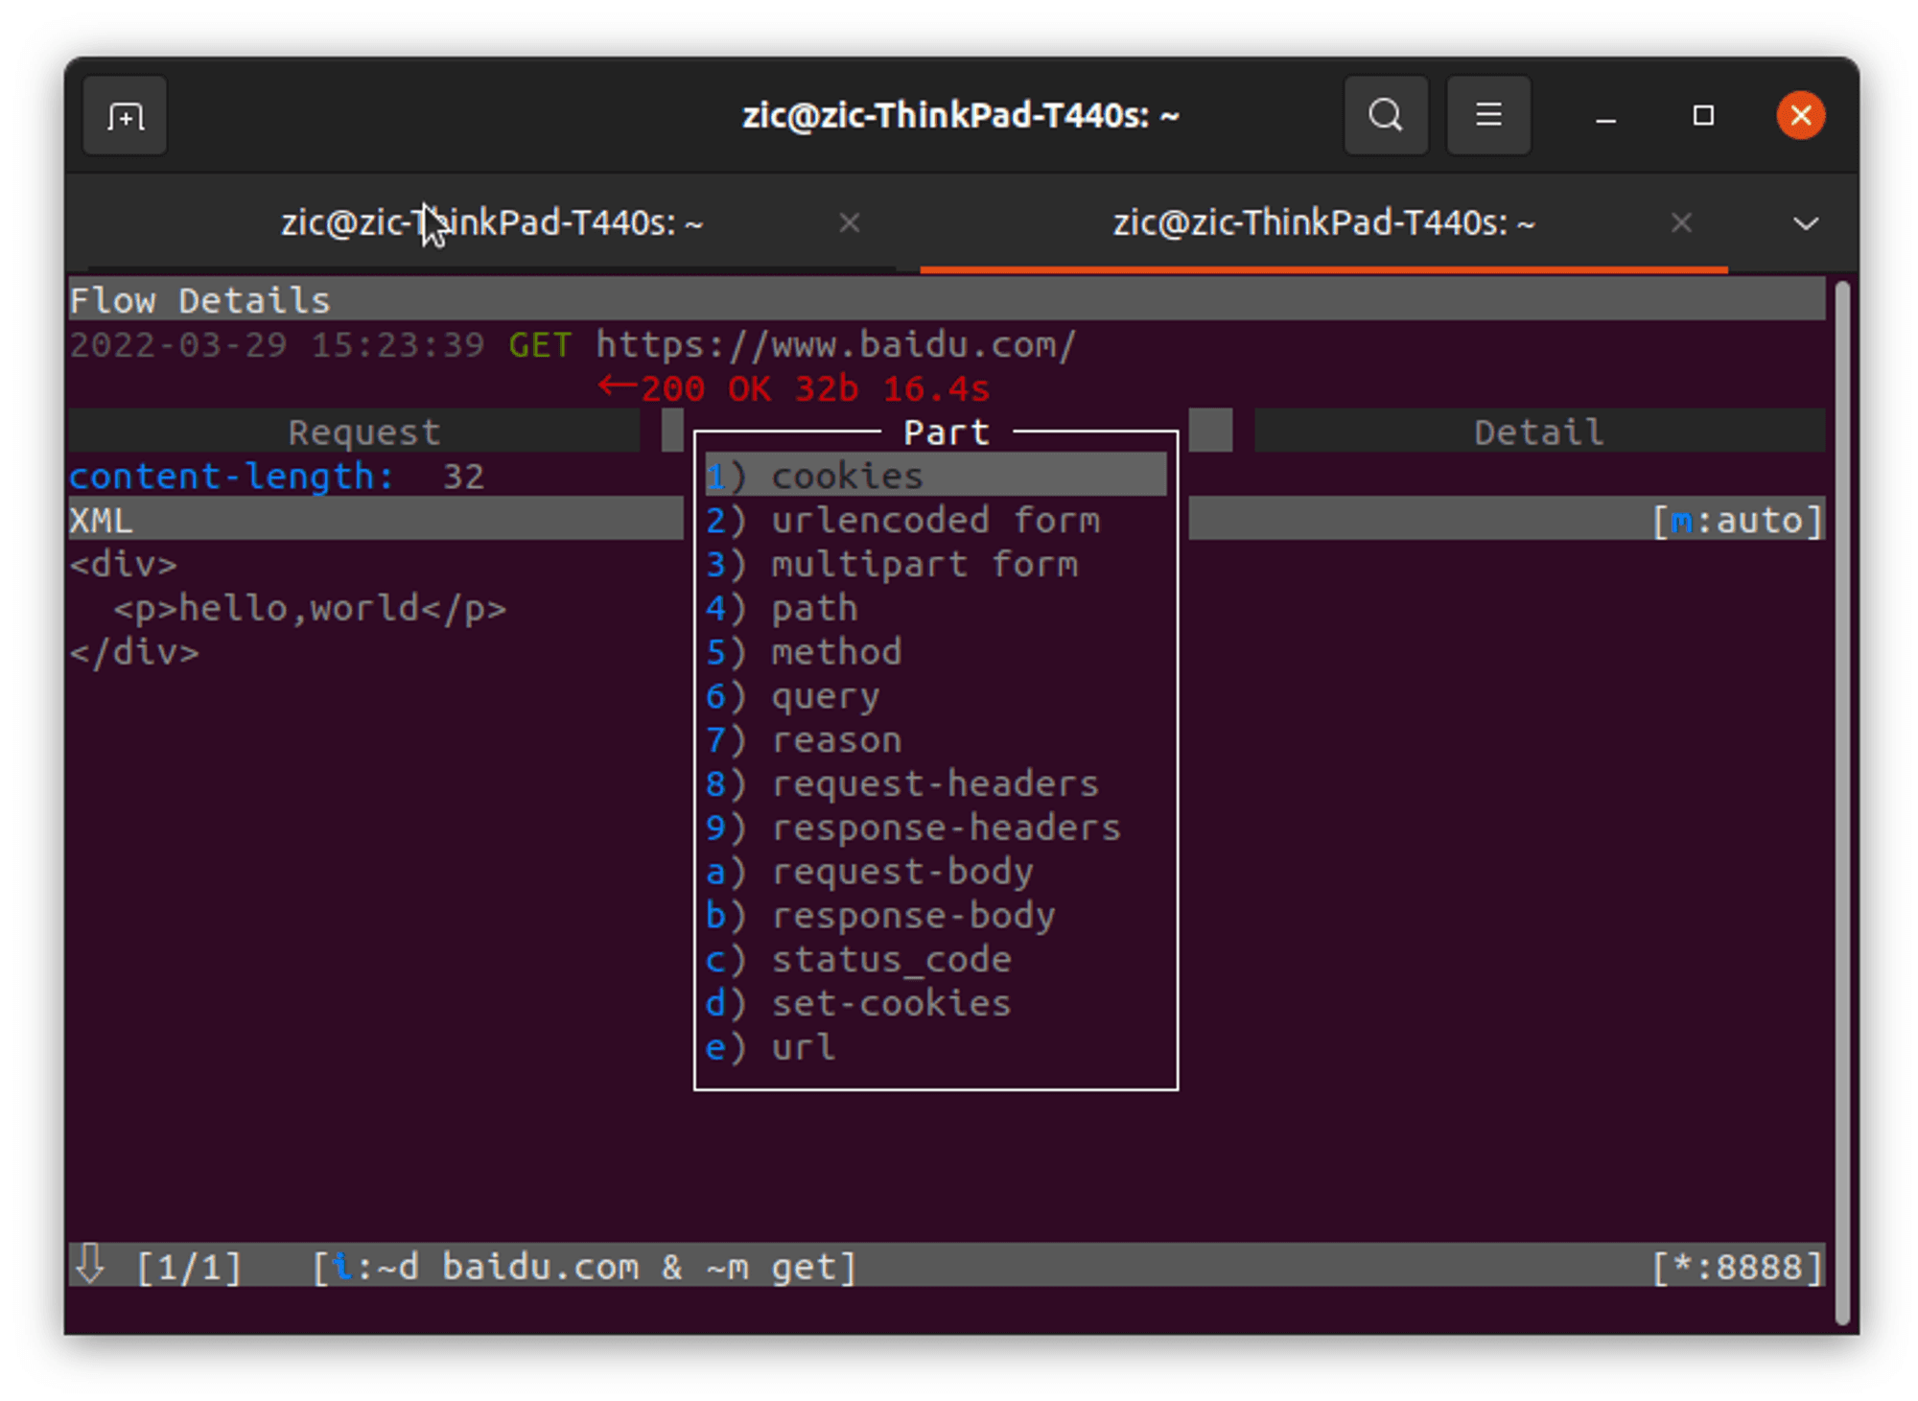
Task: Click the https://www.baidu.com/ URL text
Action: pyautogui.click(x=836, y=344)
